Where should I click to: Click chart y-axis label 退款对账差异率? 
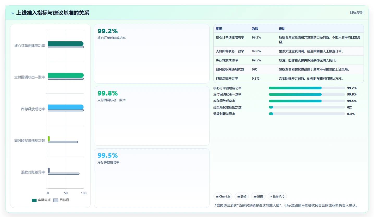click(33, 172)
